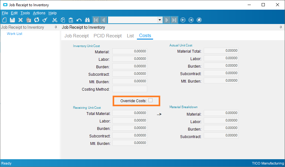Click the Undo arrow icon
Image resolution: width=285 pixels, height=167 pixels.
(x=79, y=20)
